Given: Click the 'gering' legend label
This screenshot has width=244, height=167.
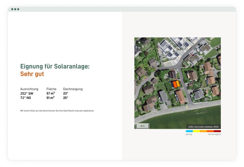Looking at the screenshot, I should click(189, 134).
